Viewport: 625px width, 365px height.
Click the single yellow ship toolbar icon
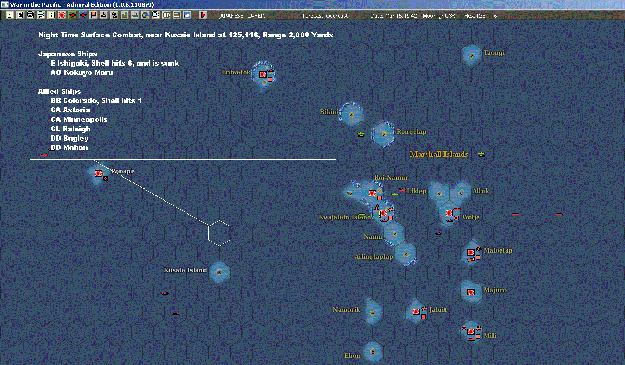pyautogui.click(x=104, y=15)
